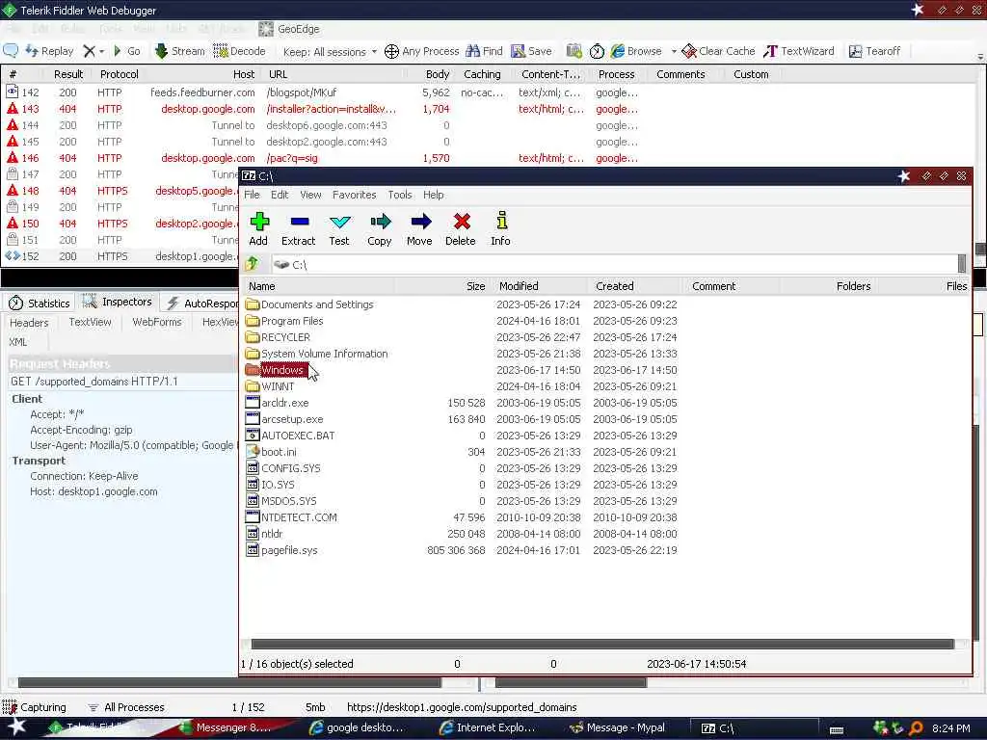The height and width of the screenshot is (740, 987).
Task: Switch to Messenger taskbar button
Action: (226, 727)
